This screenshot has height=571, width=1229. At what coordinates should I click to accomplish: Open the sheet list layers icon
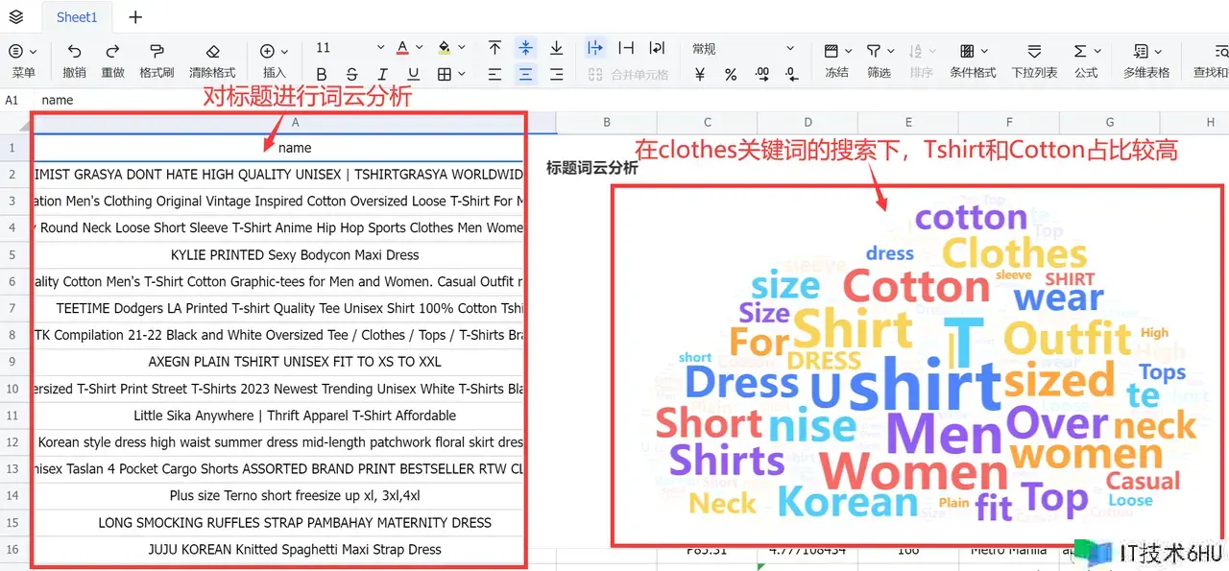pos(16,16)
